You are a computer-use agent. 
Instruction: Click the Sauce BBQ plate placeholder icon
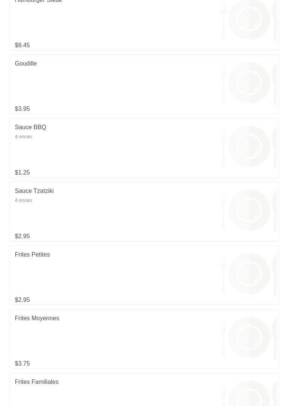(x=249, y=146)
